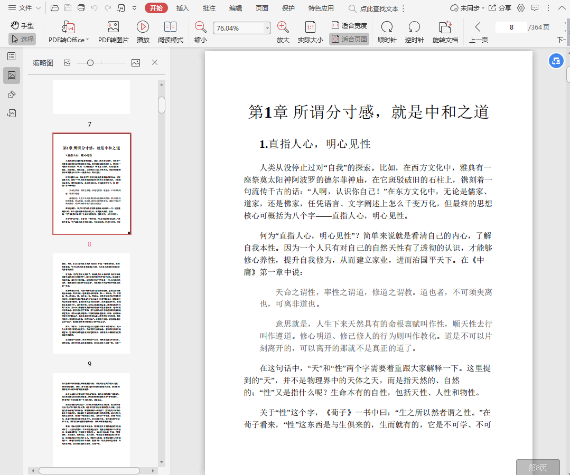Click the small thumbnail size icon

point(67,62)
